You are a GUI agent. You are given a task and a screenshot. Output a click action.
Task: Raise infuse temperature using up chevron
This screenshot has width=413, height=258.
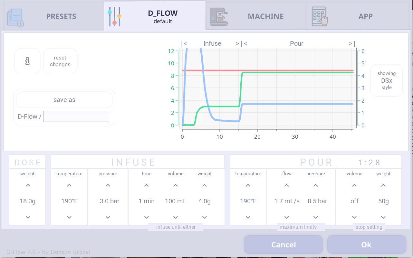coord(69,186)
